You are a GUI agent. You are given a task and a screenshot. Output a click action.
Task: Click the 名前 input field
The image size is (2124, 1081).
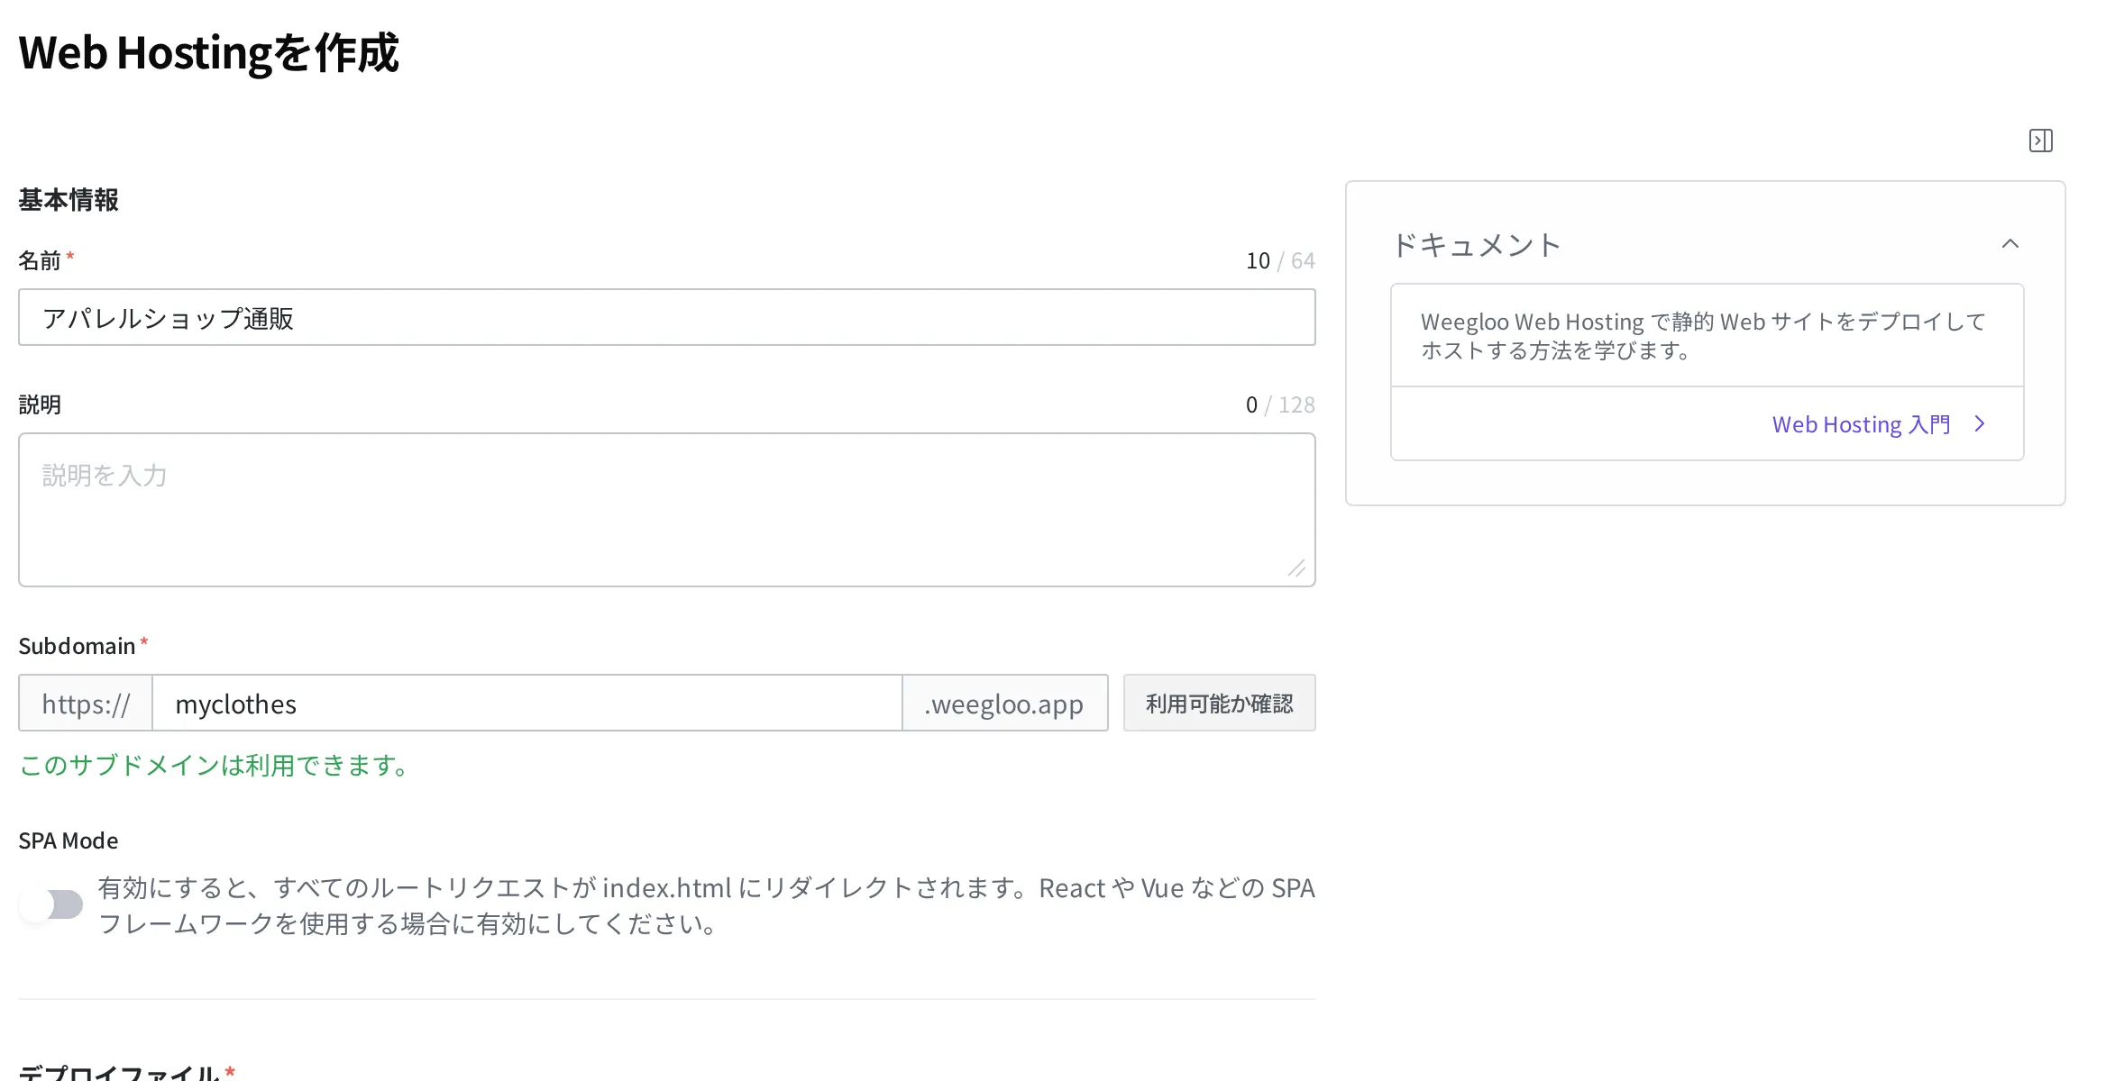click(x=667, y=317)
